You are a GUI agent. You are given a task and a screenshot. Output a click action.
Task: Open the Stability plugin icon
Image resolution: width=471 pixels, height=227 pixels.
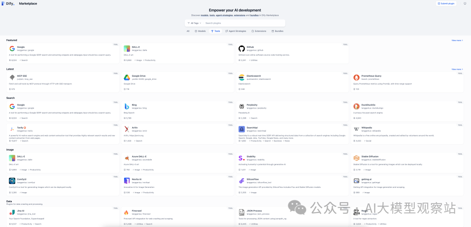(242, 158)
